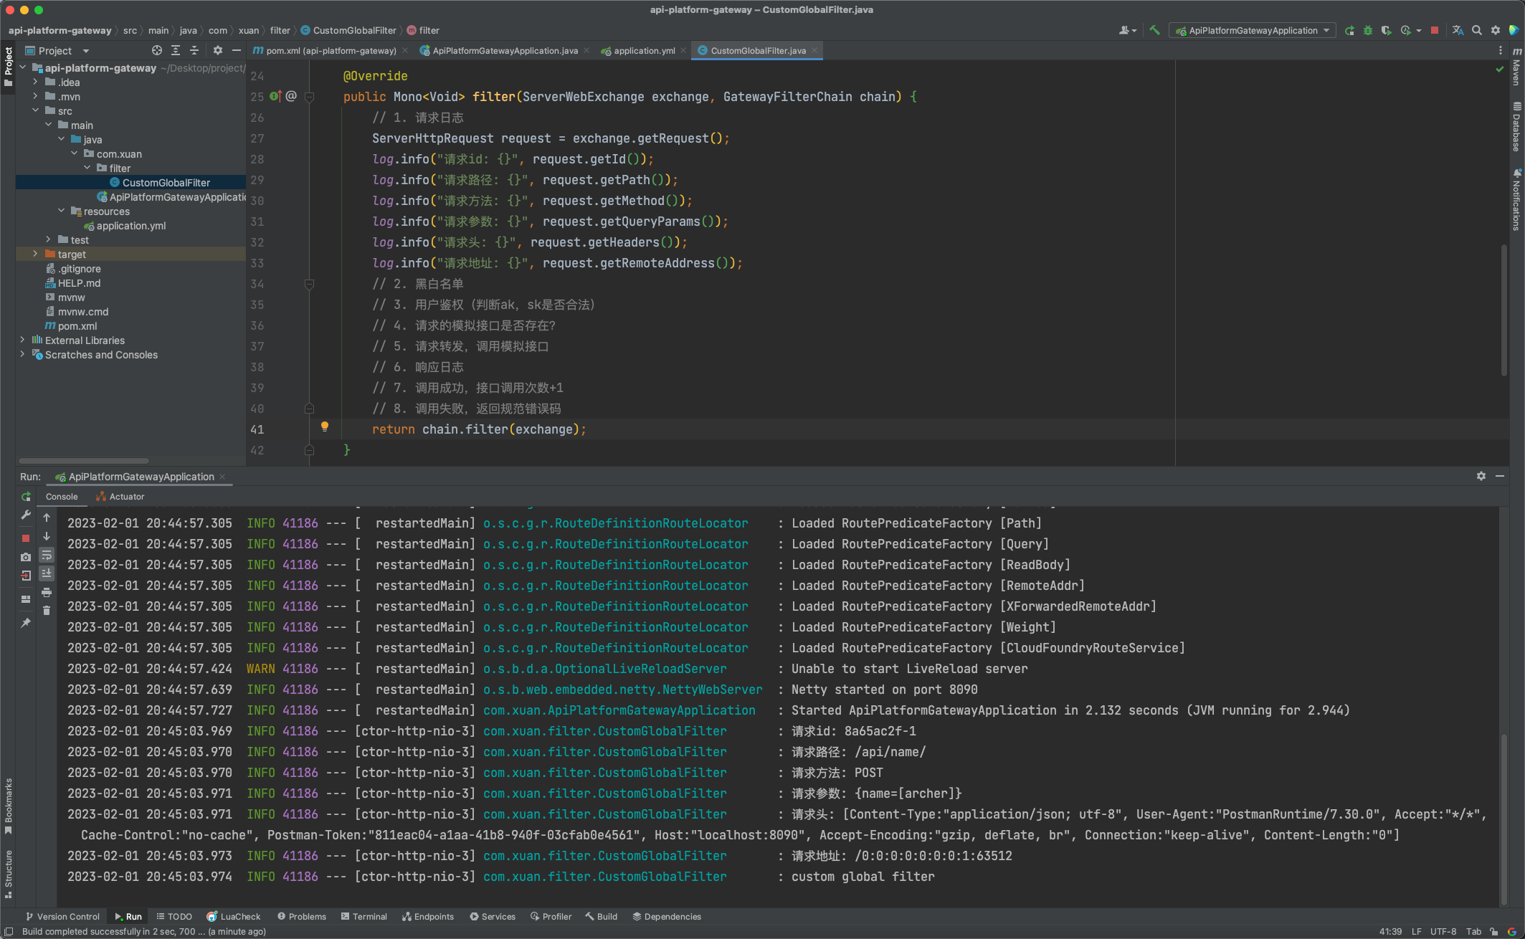1525x939 pixels.
Task: Click Select Opened File crosshair icon
Action: [x=156, y=50]
